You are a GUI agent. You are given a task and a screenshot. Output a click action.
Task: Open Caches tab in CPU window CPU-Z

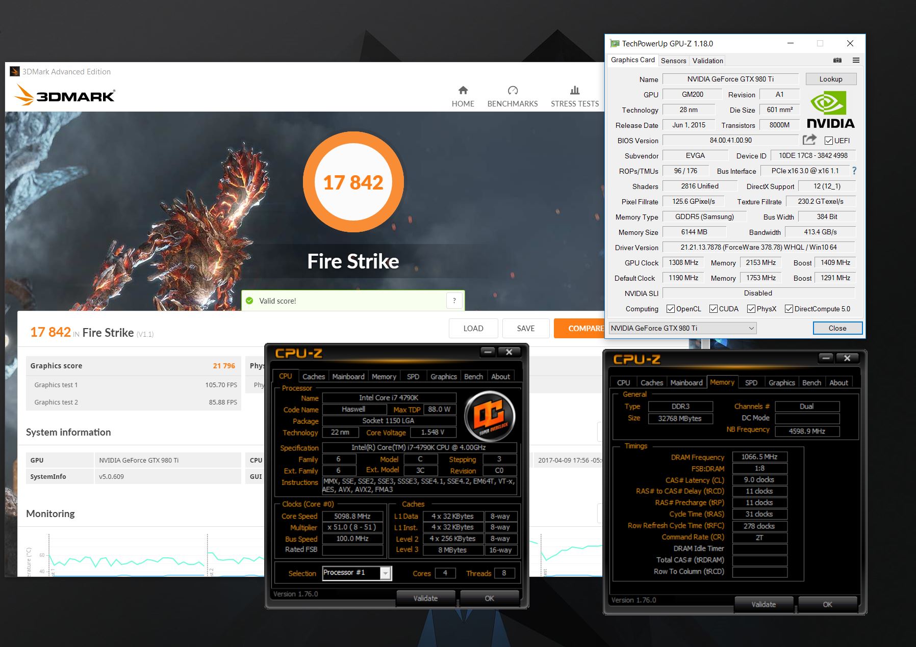tap(314, 376)
